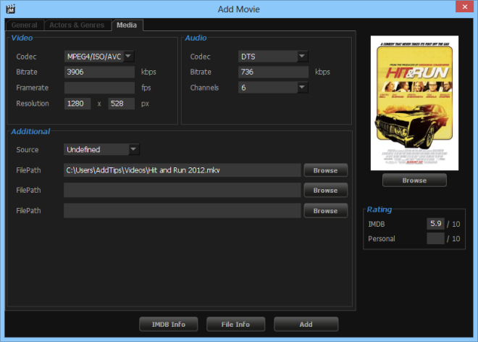Click the MPEG4/ISO/AVC video codec box
The image size is (478, 342).
[94, 57]
